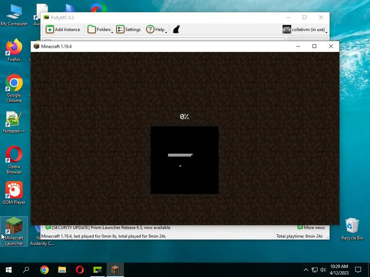Screen dimensions: 370x277
Task: Click the Minecraft 1.19.4 window title icon
Action: 36,47
